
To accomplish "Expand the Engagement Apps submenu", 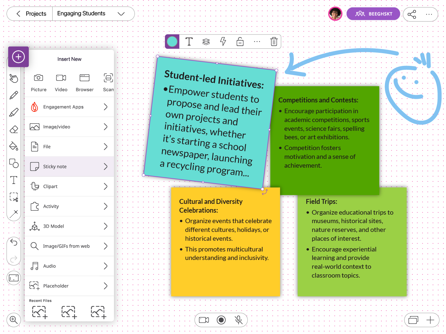I will click(x=70, y=107).
